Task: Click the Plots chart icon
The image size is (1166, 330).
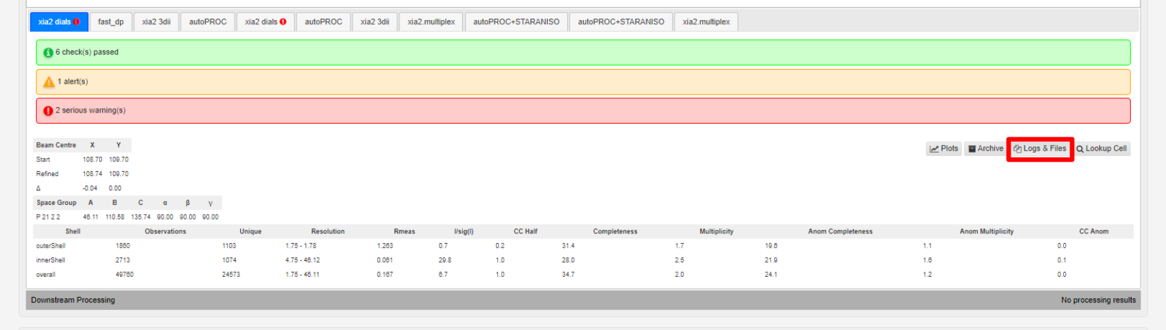Action: pos(934,149)
